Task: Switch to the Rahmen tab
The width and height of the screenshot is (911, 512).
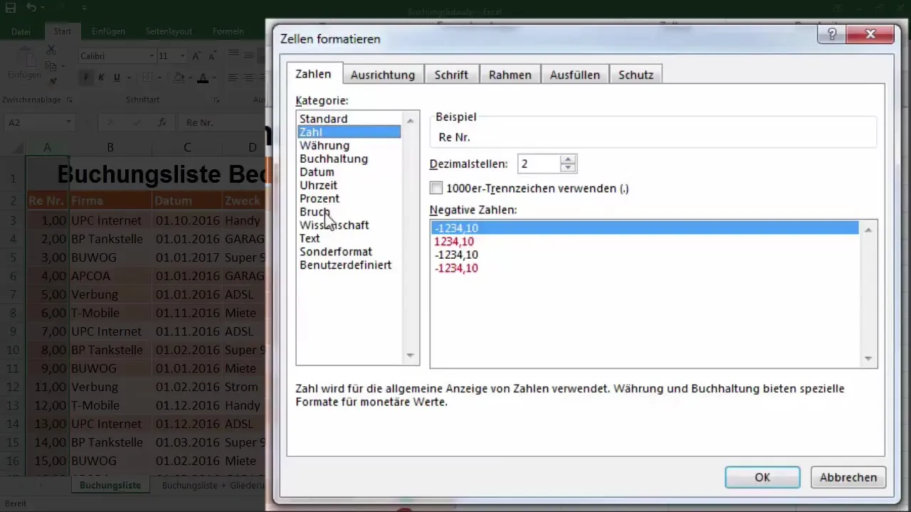Action: pyautogui.click(x=510, y=75)
